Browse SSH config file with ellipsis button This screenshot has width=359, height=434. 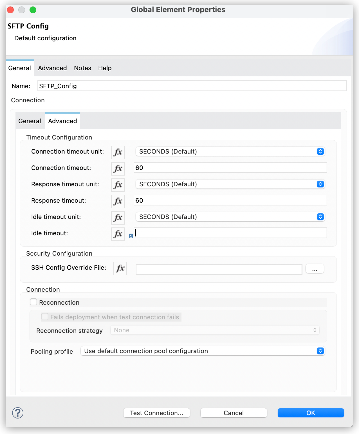315,269
